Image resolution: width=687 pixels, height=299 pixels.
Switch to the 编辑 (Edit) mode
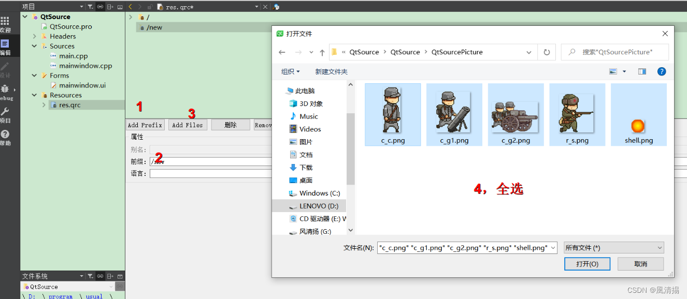click(5, 47)
